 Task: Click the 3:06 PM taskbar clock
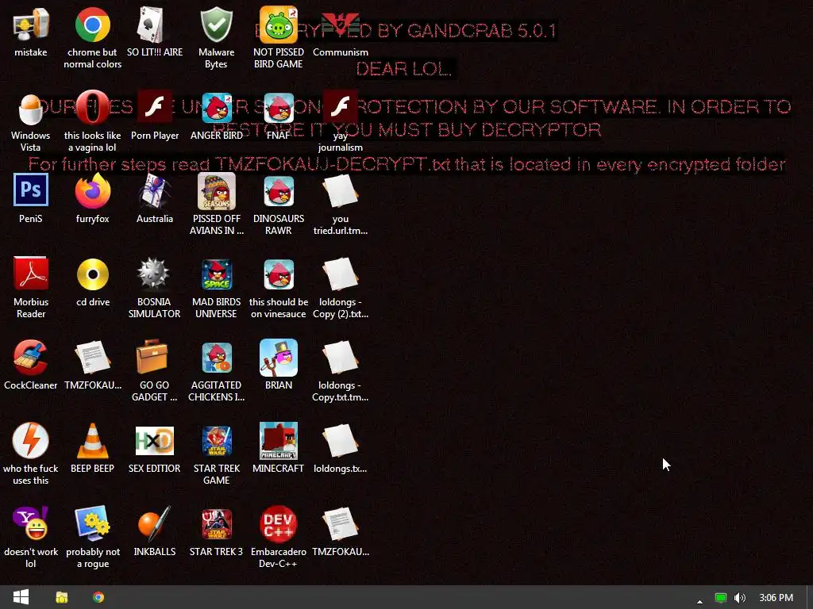click(776, 598)
